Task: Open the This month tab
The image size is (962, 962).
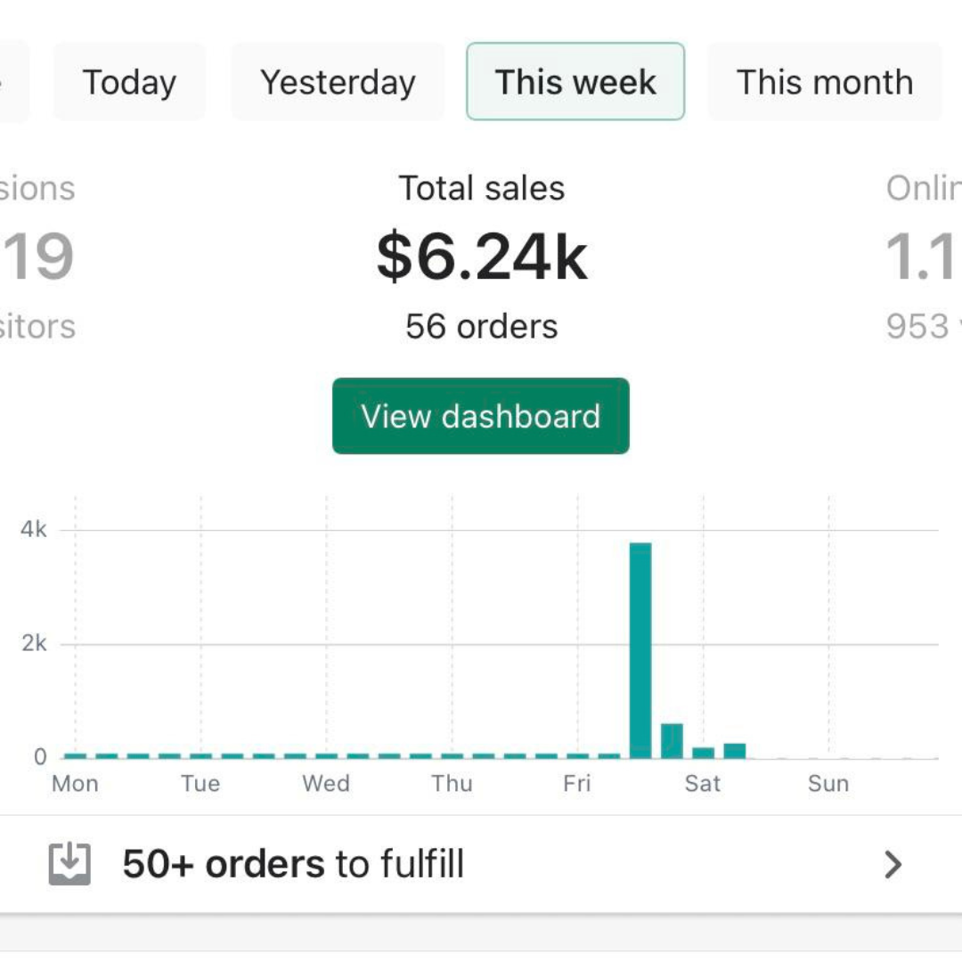Action: 824,82
